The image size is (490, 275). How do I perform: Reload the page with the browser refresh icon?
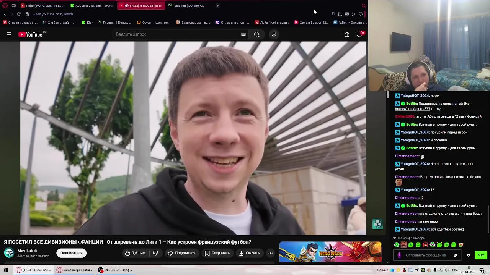(18, 14)
